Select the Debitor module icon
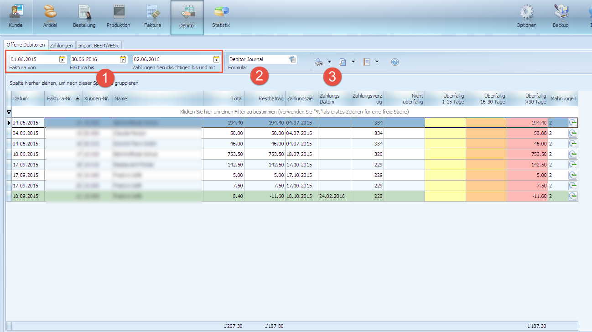The height and width of the screenshot is (332, 592). pyautogui.click(x=187, y=17)
